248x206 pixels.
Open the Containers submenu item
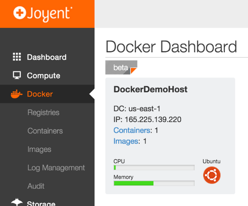(x=45, y=131)
